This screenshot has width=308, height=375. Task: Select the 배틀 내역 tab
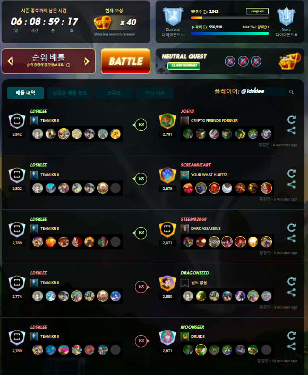[25, 93]
